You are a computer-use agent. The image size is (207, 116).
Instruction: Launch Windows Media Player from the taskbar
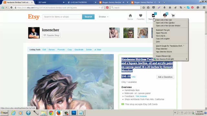(x=21, y=113)
